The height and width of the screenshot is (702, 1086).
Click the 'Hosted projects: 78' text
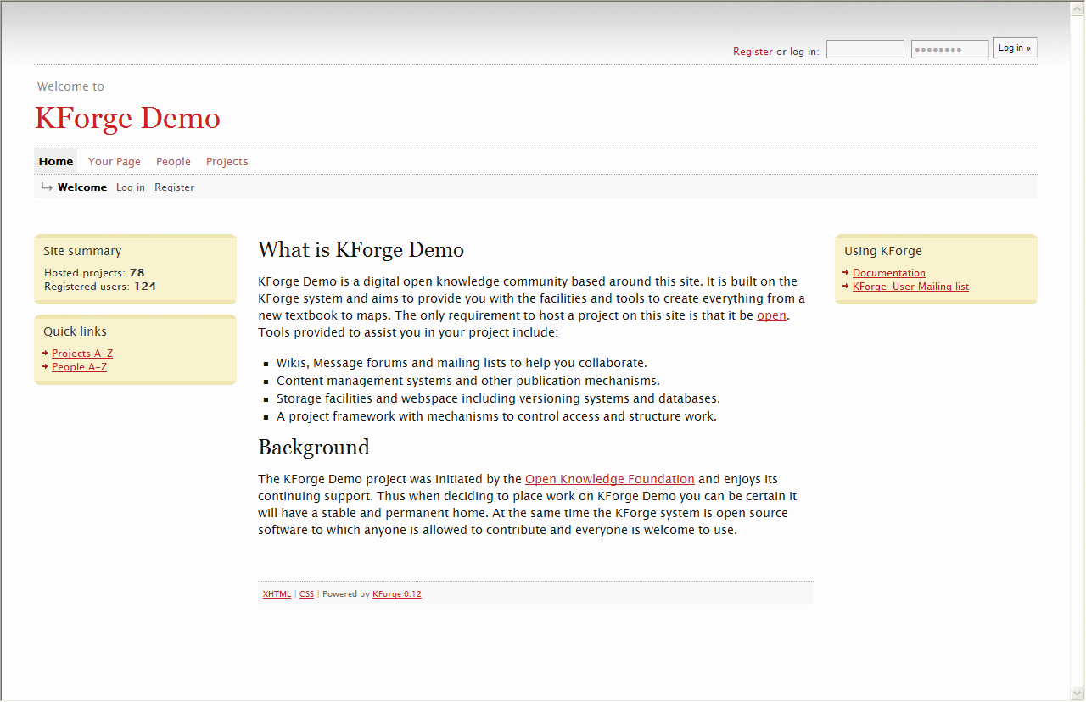coord(94,273)
